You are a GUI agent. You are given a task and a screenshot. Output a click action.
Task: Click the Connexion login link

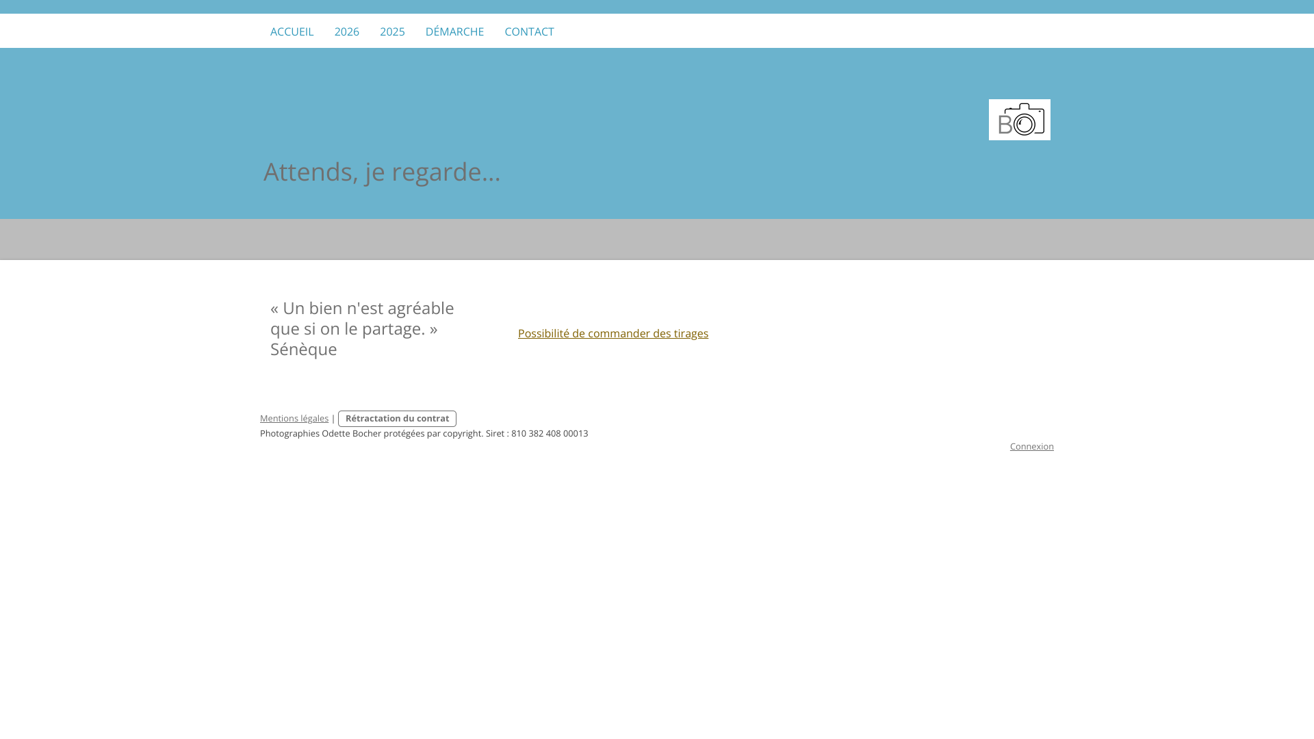tap(1031, 446)
